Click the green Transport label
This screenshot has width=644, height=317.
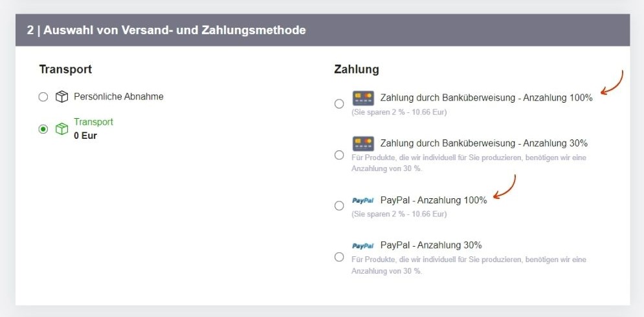(x=93, y=122)
